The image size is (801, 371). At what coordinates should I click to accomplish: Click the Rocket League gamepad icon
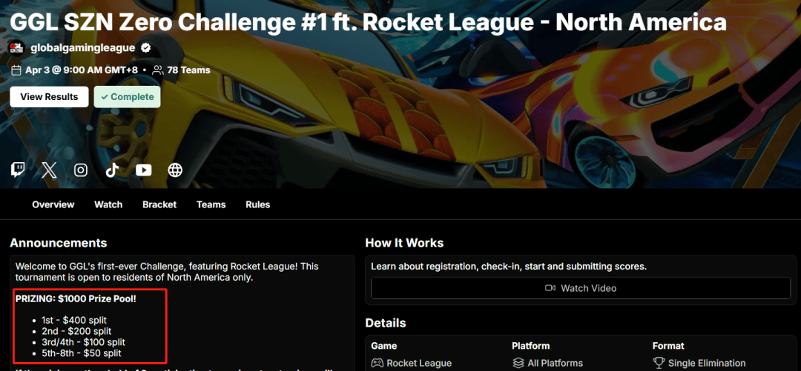[377, 364]
